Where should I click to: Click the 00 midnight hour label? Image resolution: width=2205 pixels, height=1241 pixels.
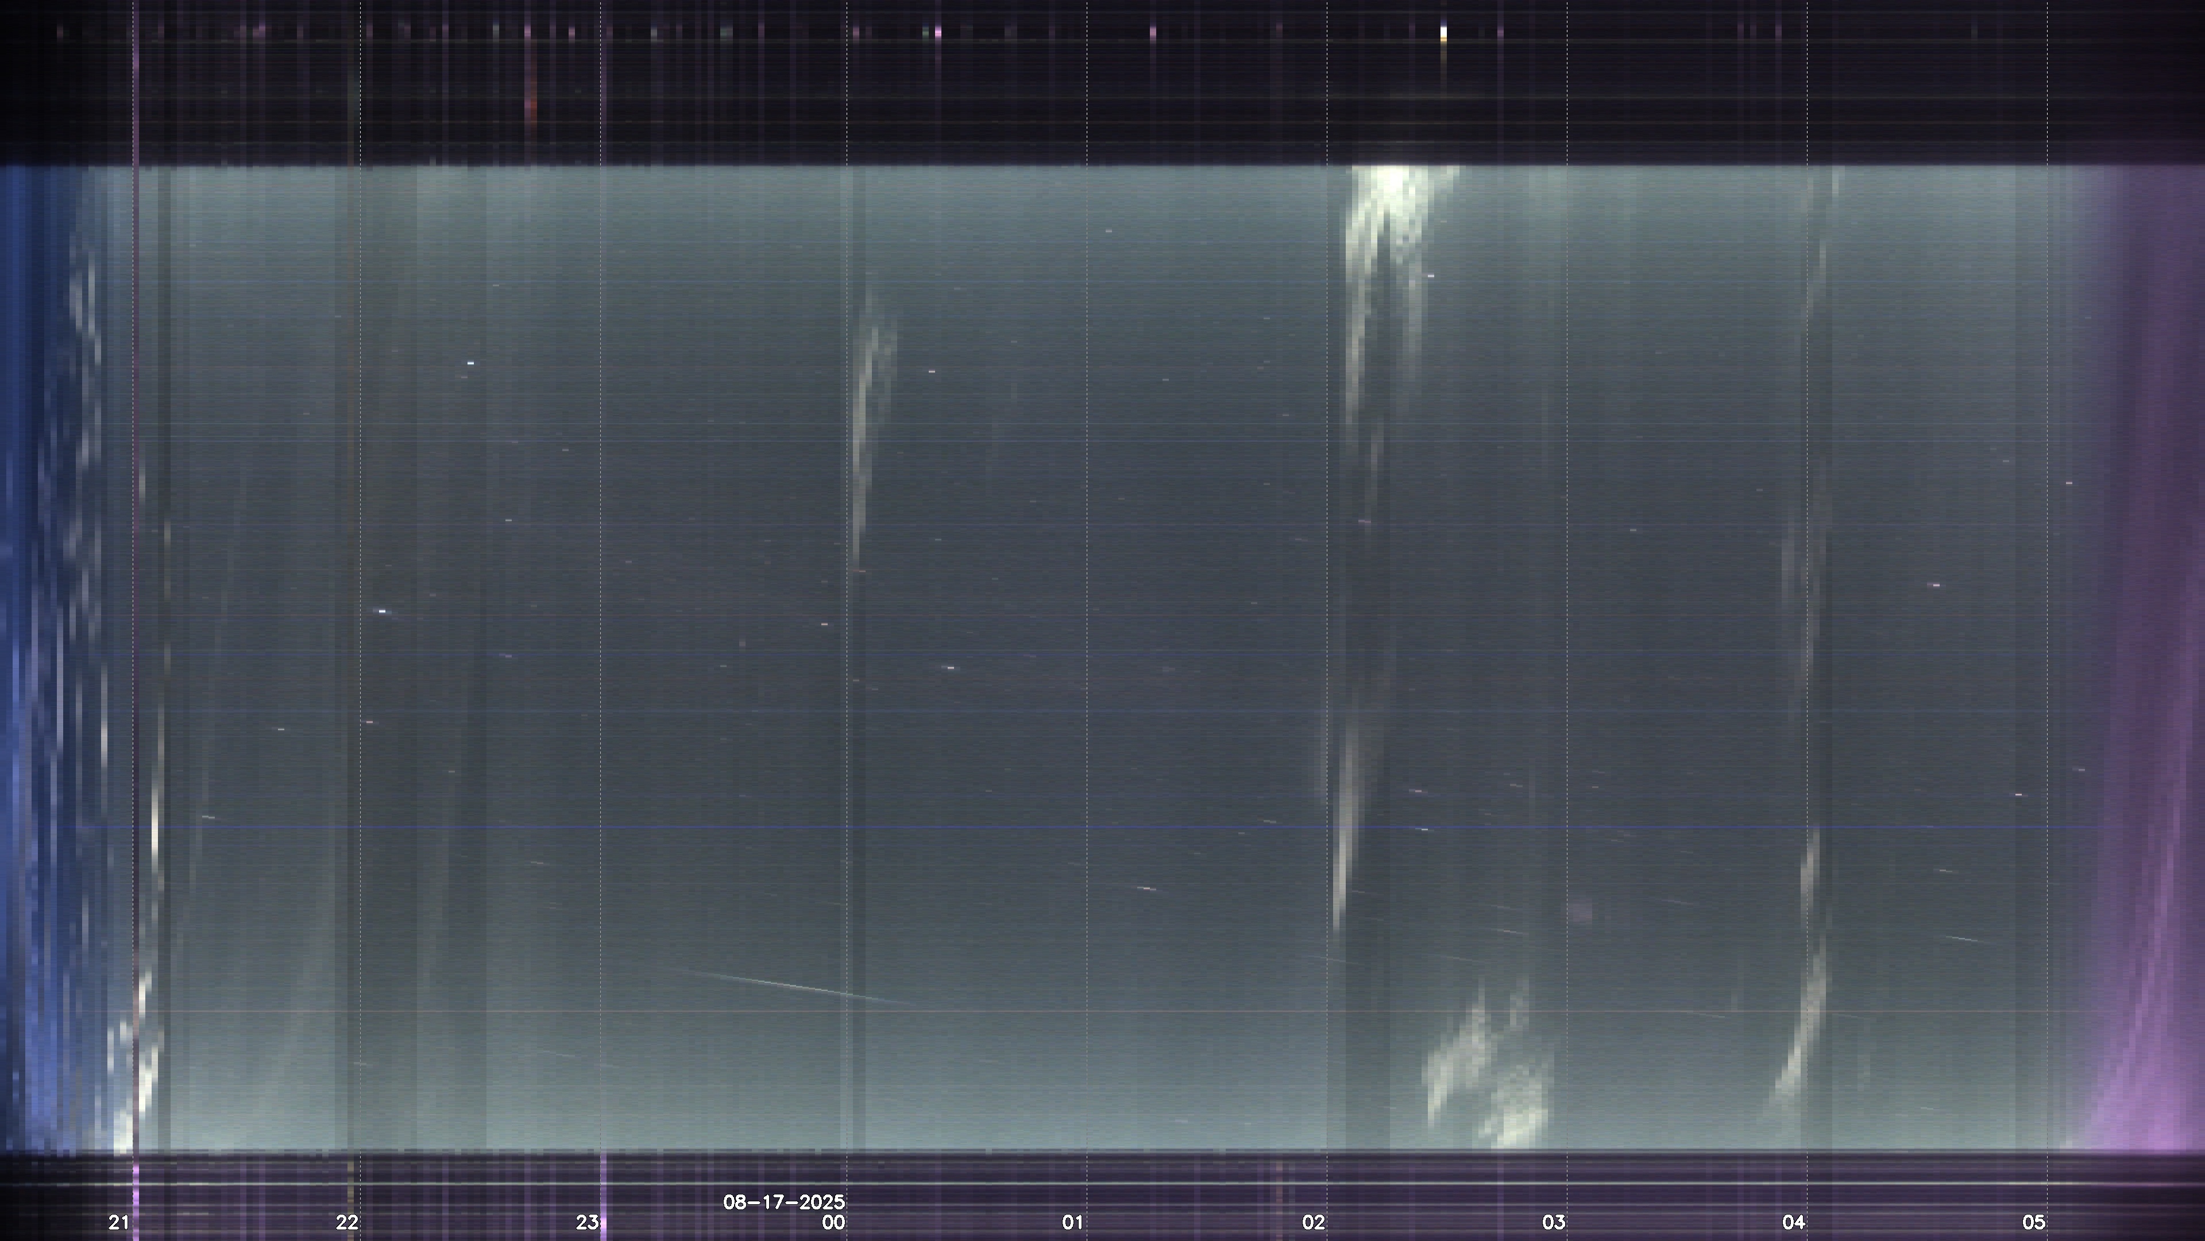click(833, 1223)
